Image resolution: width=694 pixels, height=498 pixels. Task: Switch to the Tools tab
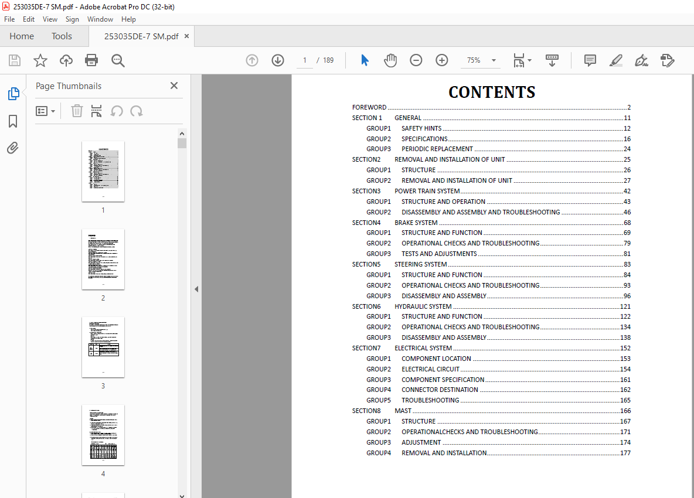(62, 36)
